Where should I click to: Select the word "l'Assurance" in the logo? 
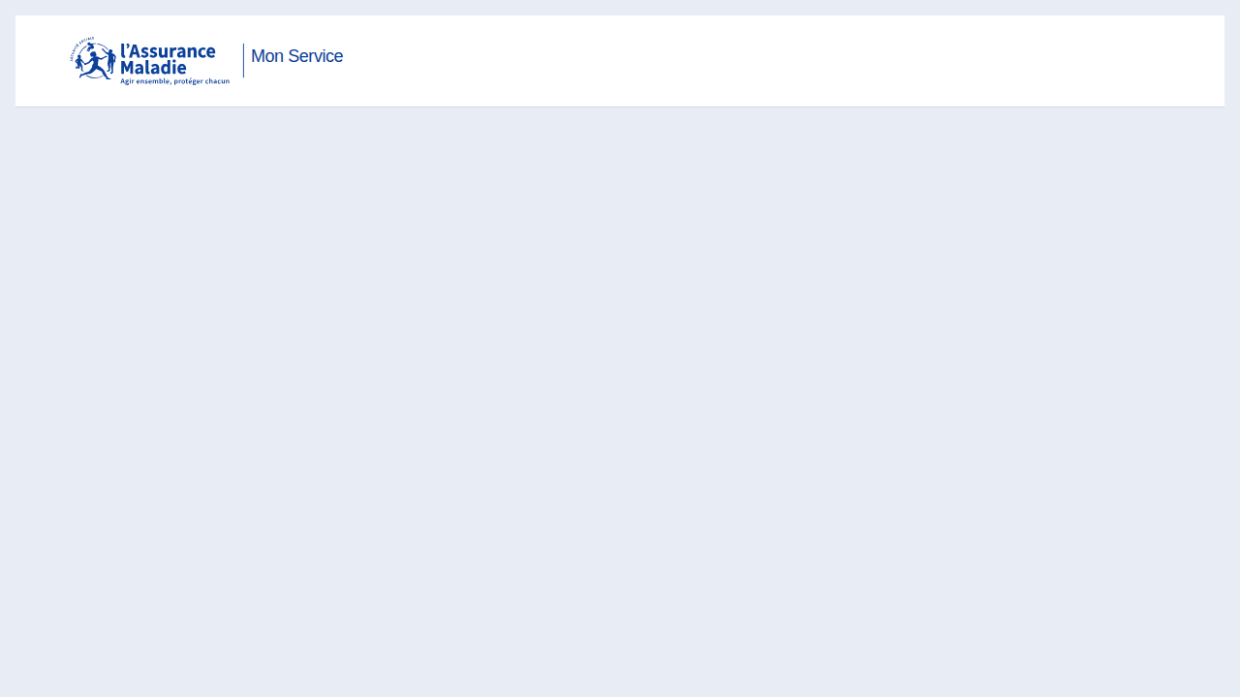[168, 51]
